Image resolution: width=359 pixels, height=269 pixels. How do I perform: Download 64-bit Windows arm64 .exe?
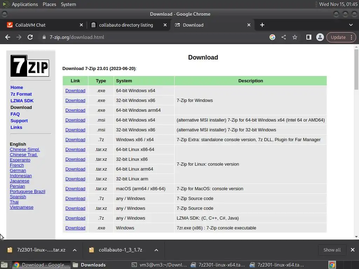click(75, 110)
